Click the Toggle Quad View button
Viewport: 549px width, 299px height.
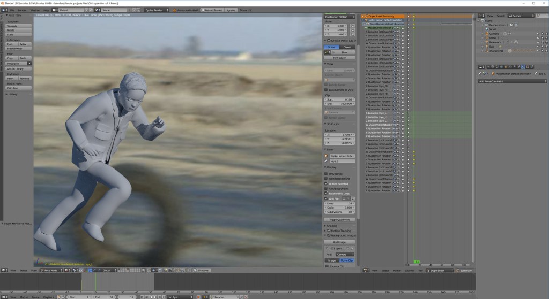[340, 220]
